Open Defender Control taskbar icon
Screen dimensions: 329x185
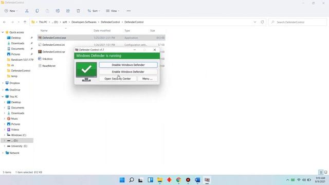click(207, 180)
